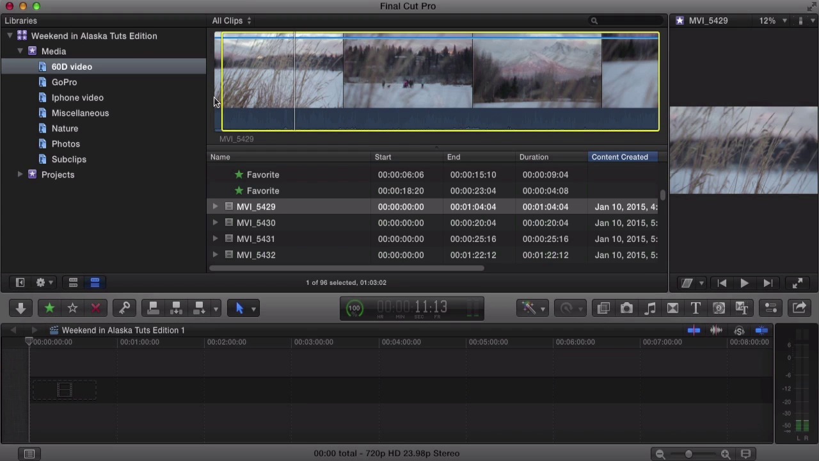819x461 pixels.
Task: Expand the MVI_5431 clip row
Action: [215, 239]
